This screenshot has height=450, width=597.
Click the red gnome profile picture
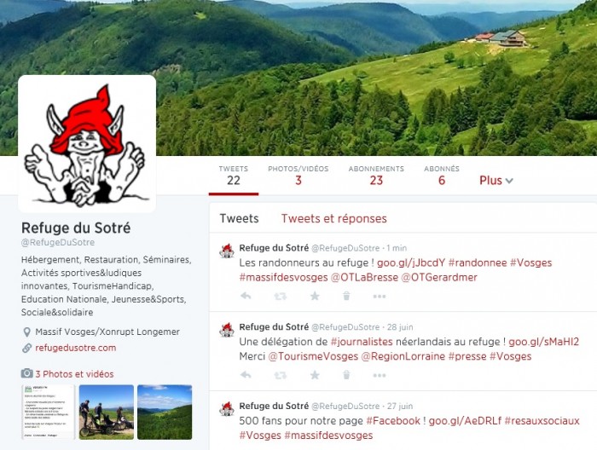click(87, 143)
